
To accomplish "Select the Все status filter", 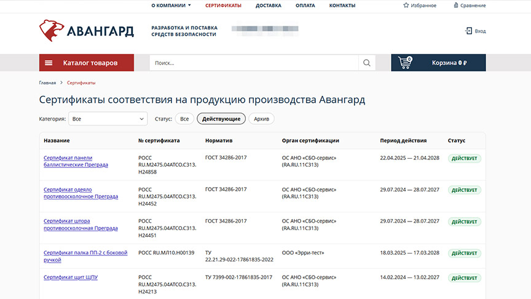I will click(x=184, y=119).
